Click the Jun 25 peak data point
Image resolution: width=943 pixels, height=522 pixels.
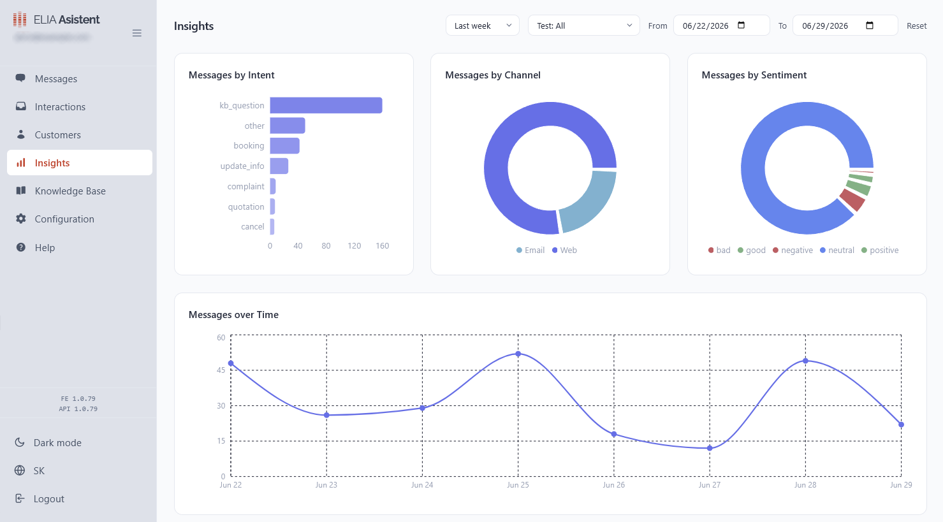(x=518, y=354)
